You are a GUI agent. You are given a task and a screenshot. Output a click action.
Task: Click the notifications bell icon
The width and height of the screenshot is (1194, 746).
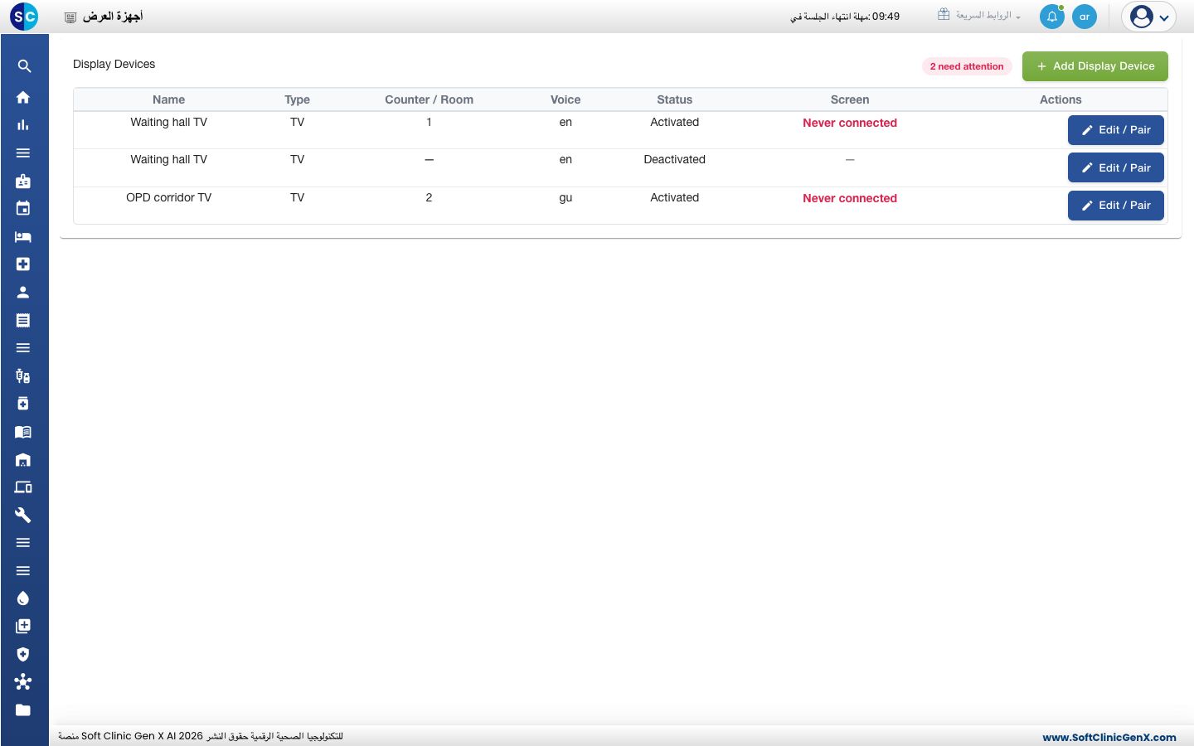coord(1052,17)
